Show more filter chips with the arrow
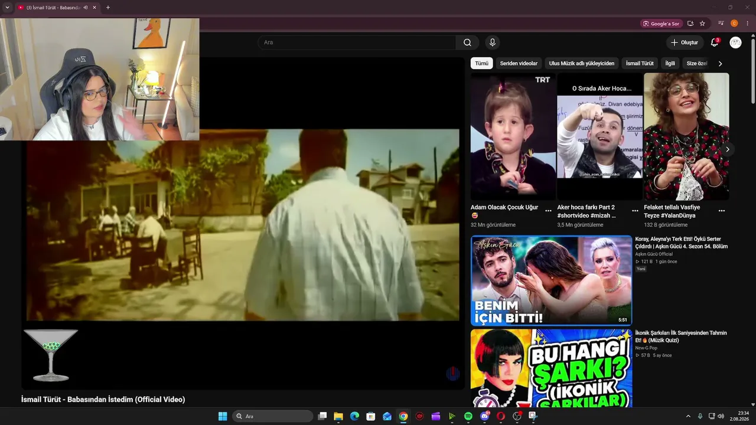The height and width of the screenshot is (425, 756). (x=720, y=63)
